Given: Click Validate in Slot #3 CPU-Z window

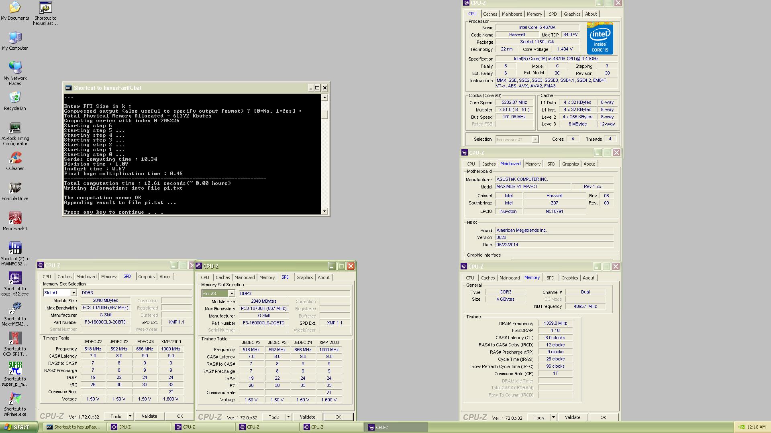Looking at the screenshot, I should coord(308,417).
